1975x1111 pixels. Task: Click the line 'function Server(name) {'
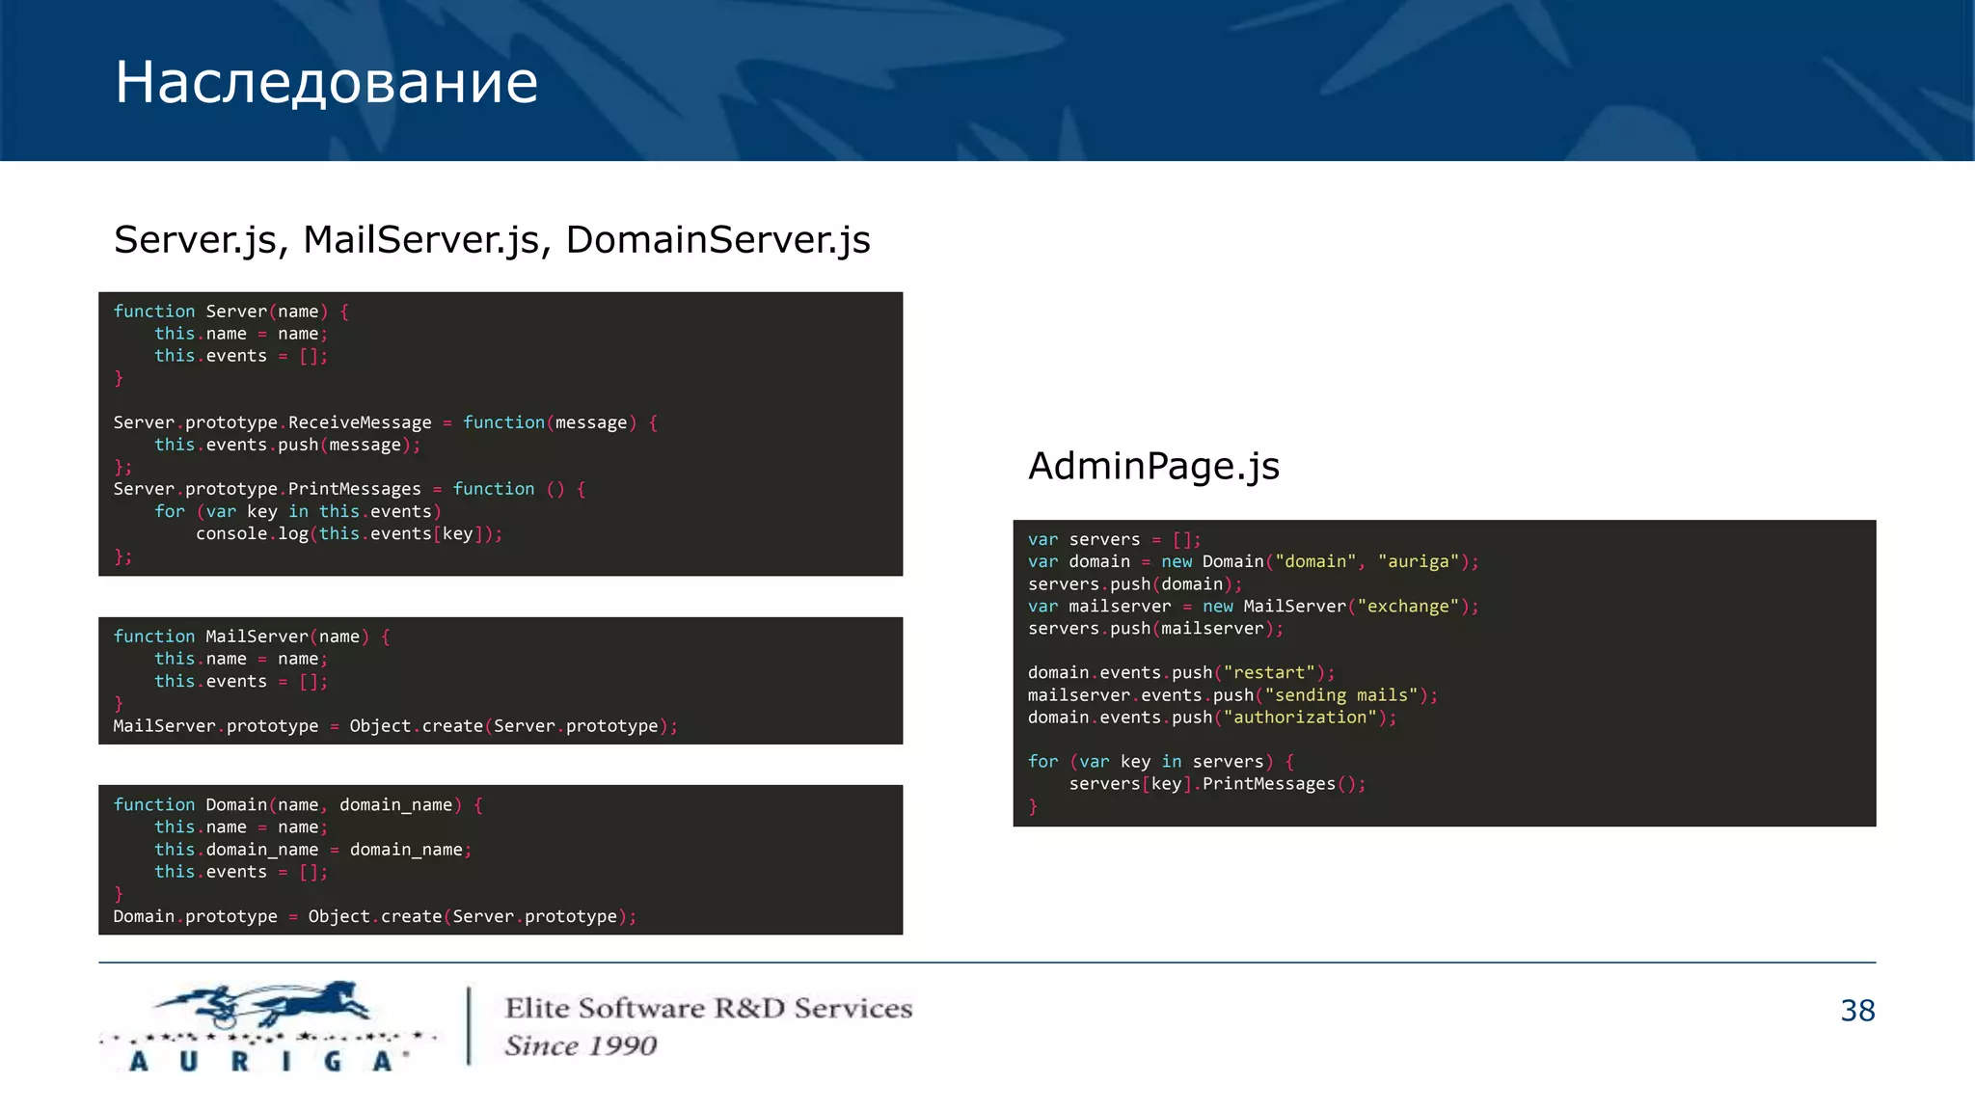click(231, 312)
